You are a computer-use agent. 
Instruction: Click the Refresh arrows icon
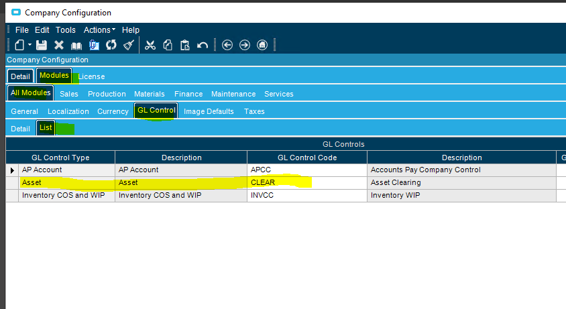(x=111, y=45)
